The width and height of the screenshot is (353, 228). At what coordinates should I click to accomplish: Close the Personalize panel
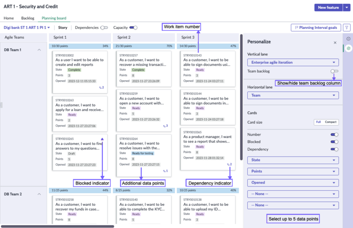coord(335,43)
